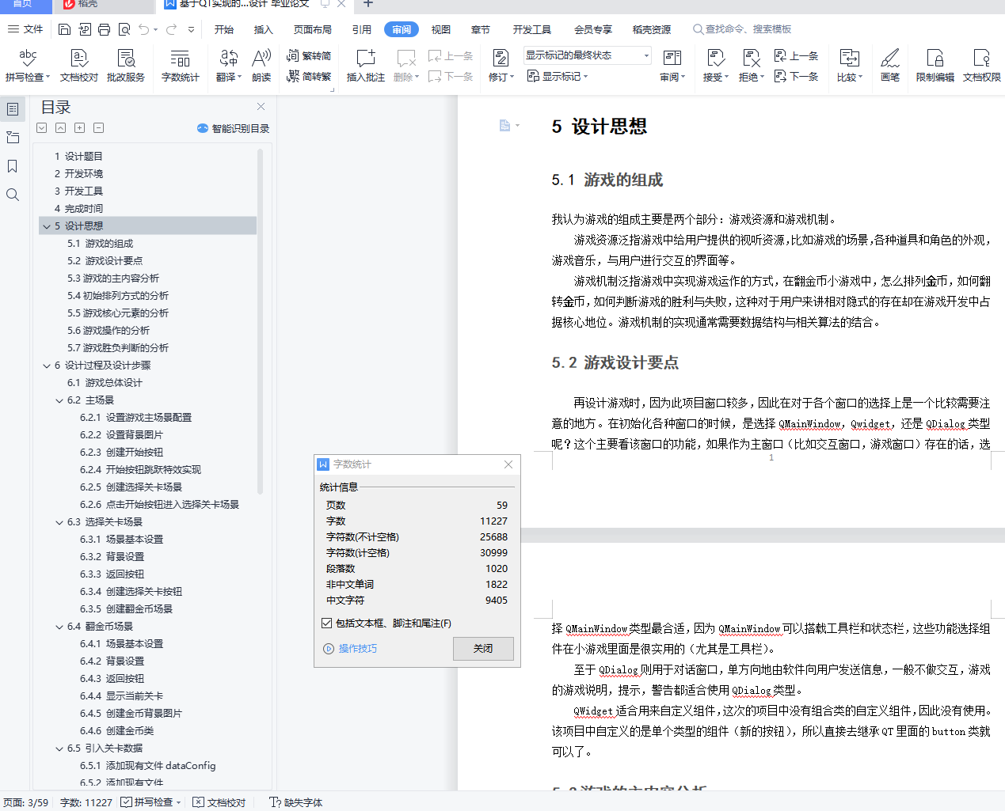
Task: Close the word count dialog via 关闭 button
Action: [x=483, y=648]
